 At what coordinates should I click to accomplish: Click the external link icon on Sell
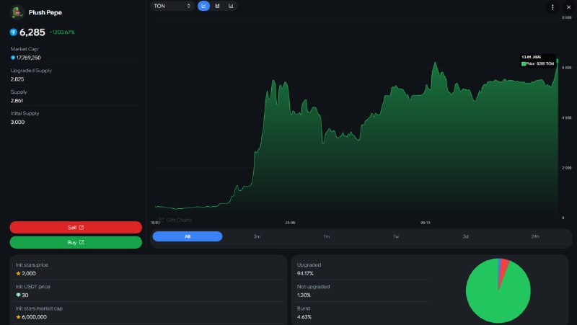point(82,227)
